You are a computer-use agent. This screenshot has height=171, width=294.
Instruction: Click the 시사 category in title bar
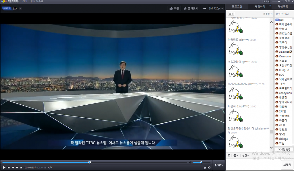pos(25,1)
